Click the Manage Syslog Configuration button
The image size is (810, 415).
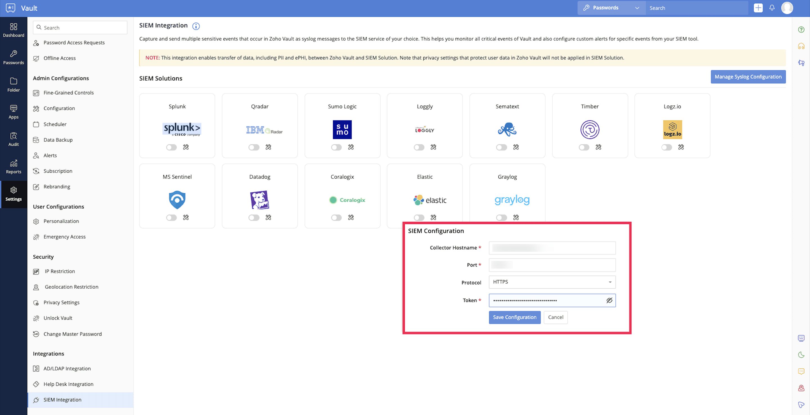(748, 77)
